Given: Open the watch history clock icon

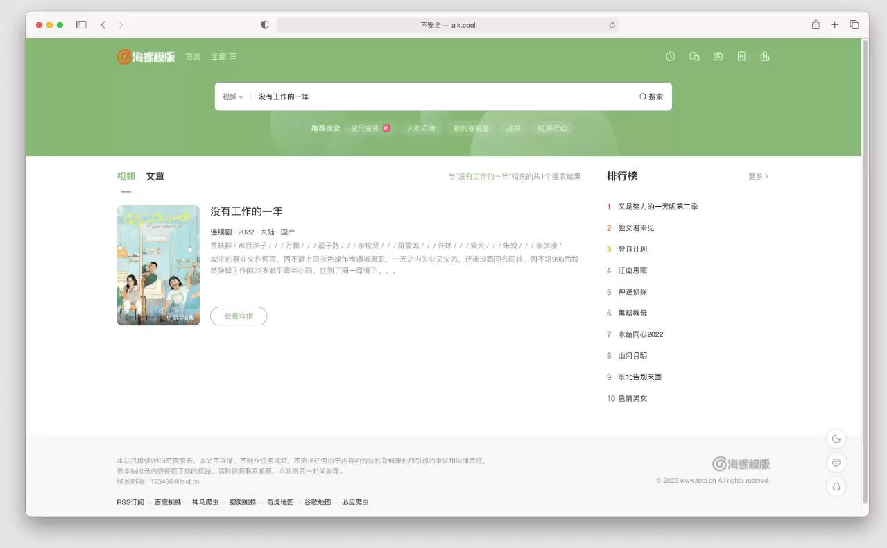Looking at the screenshot, I should 671,57.
